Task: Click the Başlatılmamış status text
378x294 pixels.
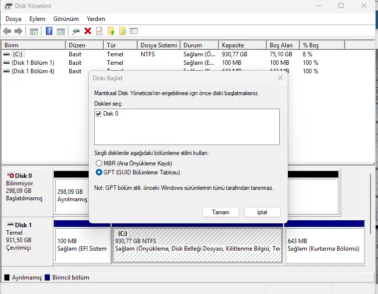Action: (24, 198)
